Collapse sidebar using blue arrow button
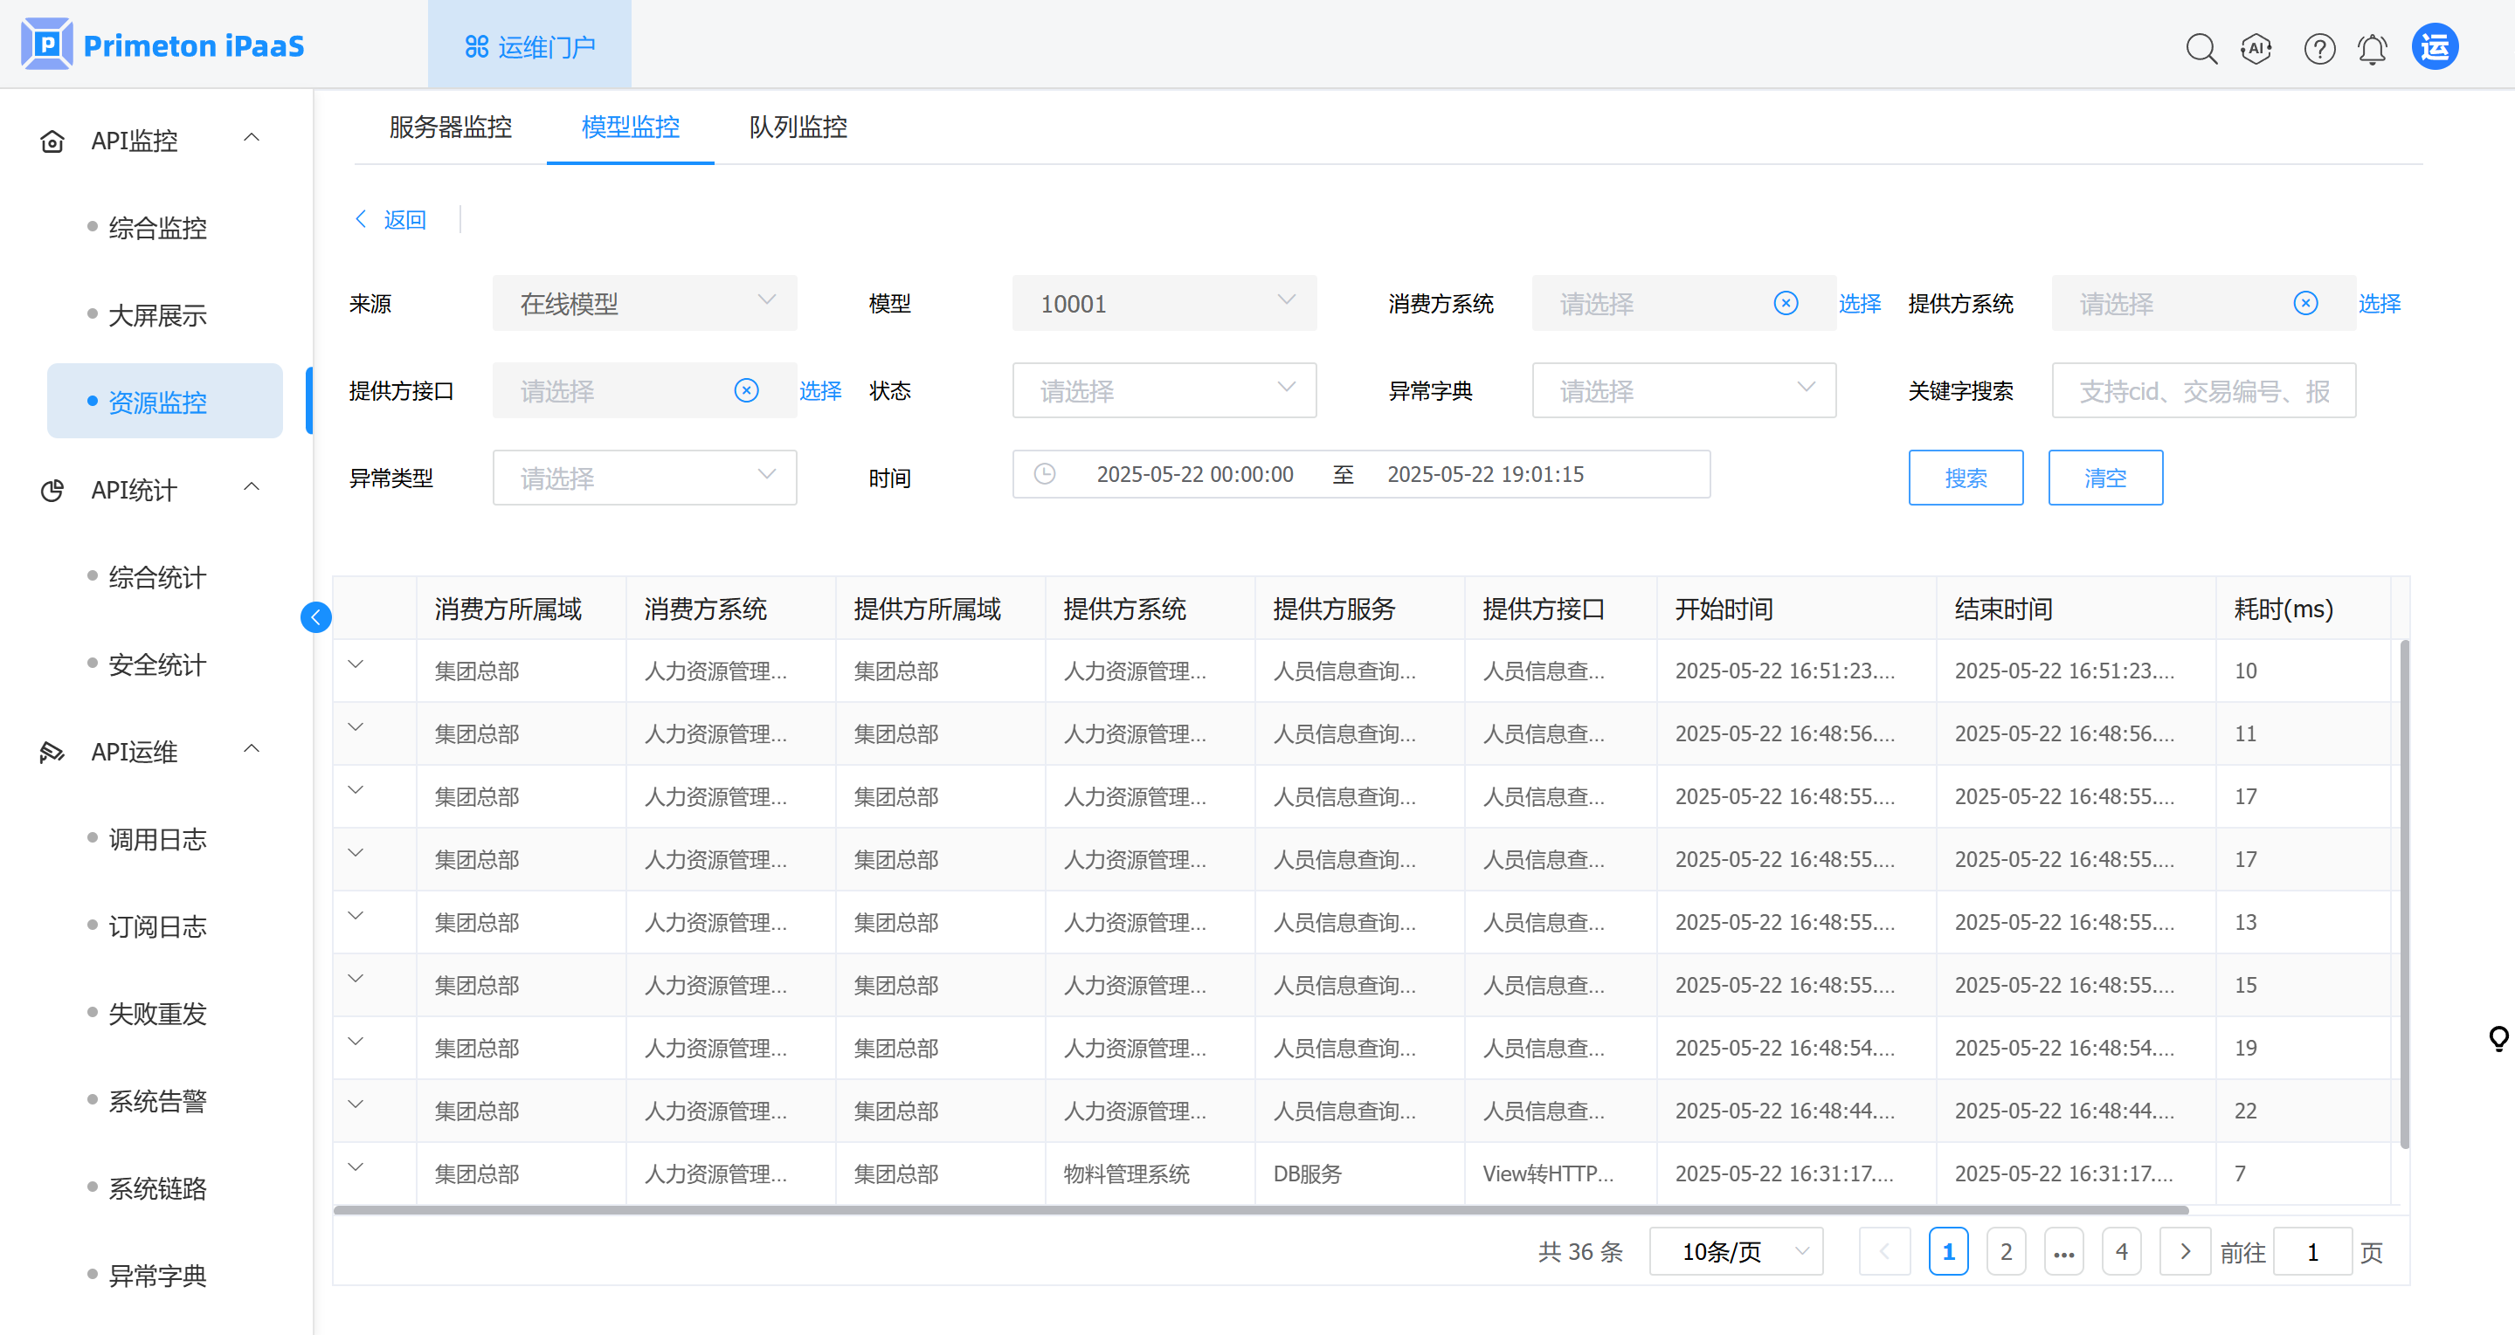This screenshot has width=2515, height=1335. (315, 616)
